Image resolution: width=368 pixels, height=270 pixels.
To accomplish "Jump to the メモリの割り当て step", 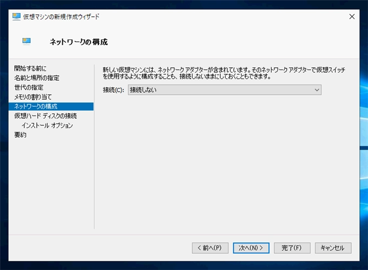I will (32, 97).
